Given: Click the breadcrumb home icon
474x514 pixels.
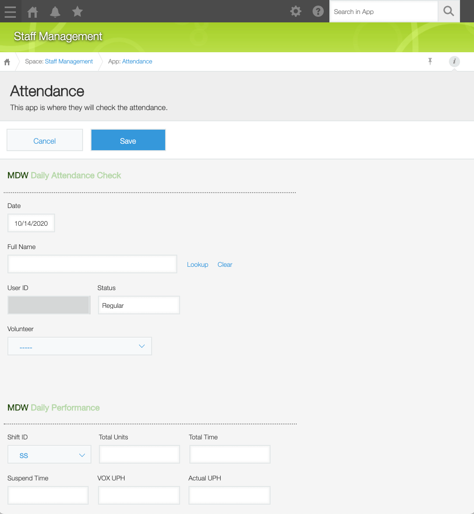Looking at the screenshot, I should click(7, 62).
